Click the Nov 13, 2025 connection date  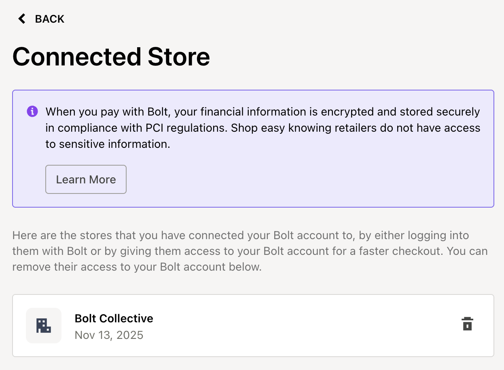point(109,335)
